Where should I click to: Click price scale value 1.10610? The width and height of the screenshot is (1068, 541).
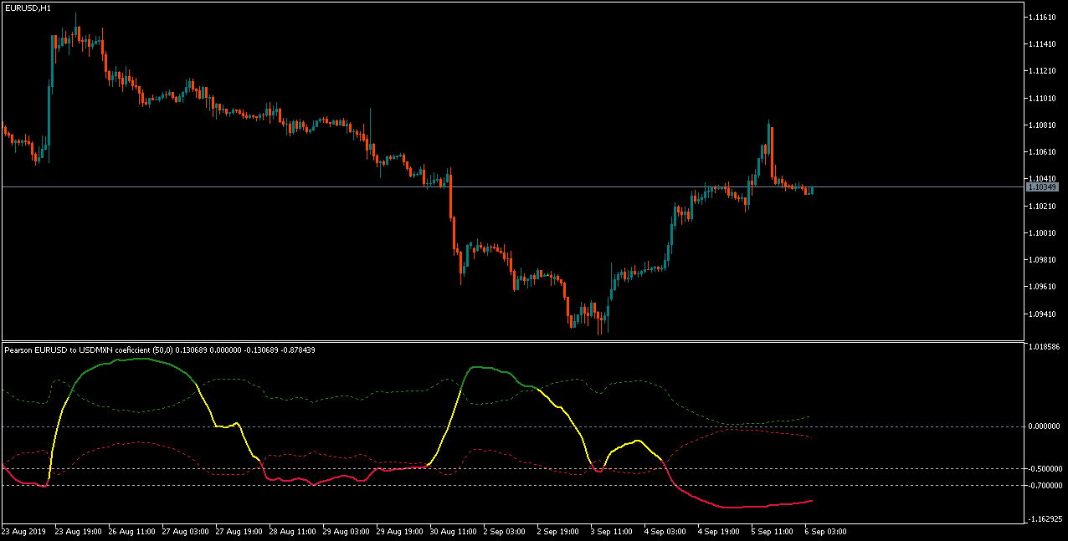pos(1043,152)
